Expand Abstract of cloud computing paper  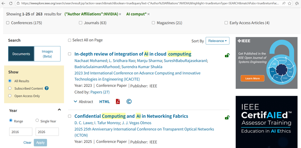click(84, 102)
